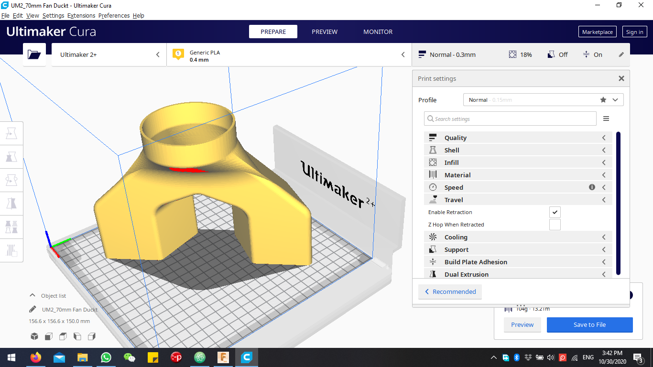Viewport: 653px width, 367px height.
Task: Open Windows Start menu
Action: pos(11,357)
